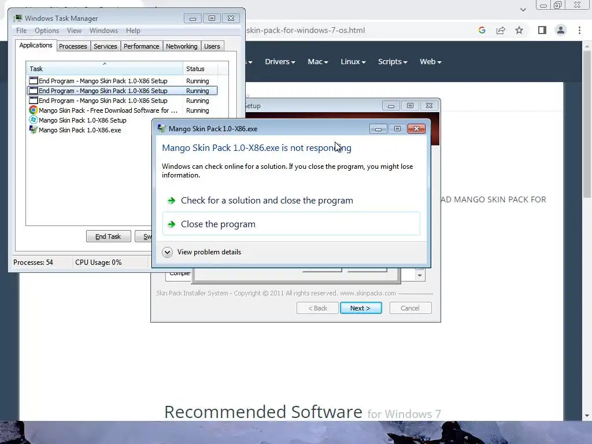Click Chrome icon of Mango Skin Pack task
This screenshot has height=444, width=592.
pyautogui.click(x=33, y=110)
